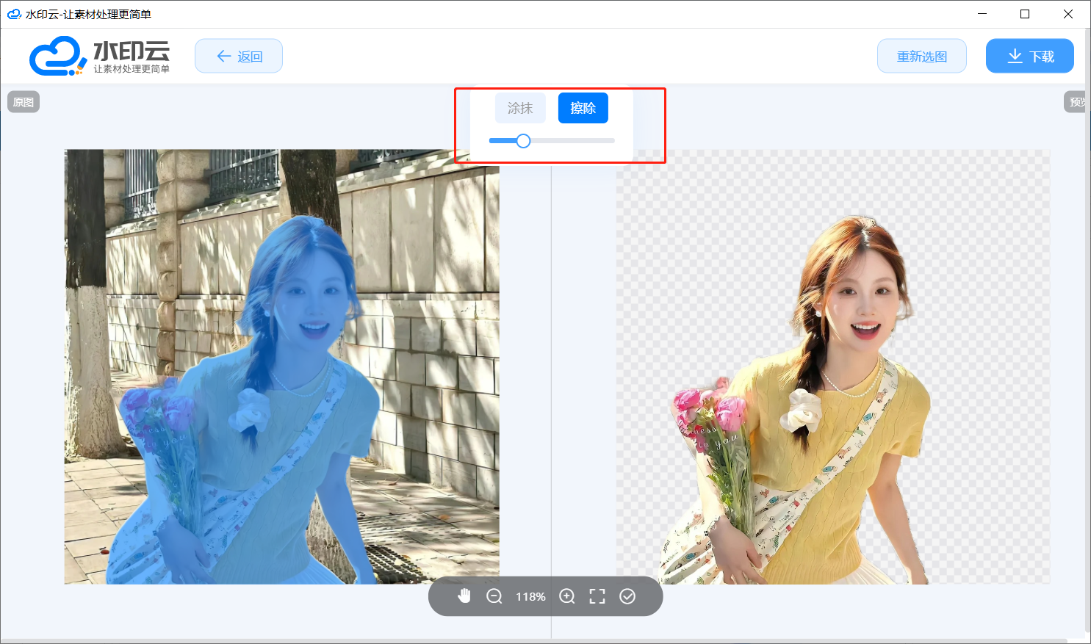Zoom in with the plus magnifier
The width and height of the screenshot is (1091, 644).
pos(567,596)
